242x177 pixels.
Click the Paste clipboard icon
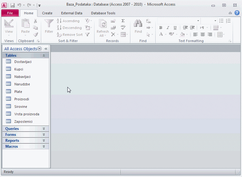tap(25, 23)
